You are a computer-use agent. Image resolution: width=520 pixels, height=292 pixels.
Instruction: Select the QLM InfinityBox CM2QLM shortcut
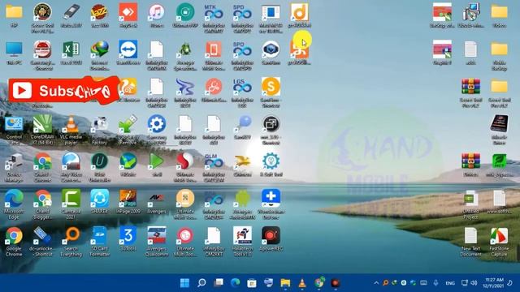[x=214, y=167]
